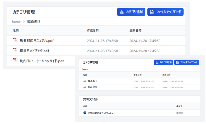Click the Word icon beside 災害時対応マニュアル.docx
Image resolution: width=206 pixels, height=124 pixels.
84,113
